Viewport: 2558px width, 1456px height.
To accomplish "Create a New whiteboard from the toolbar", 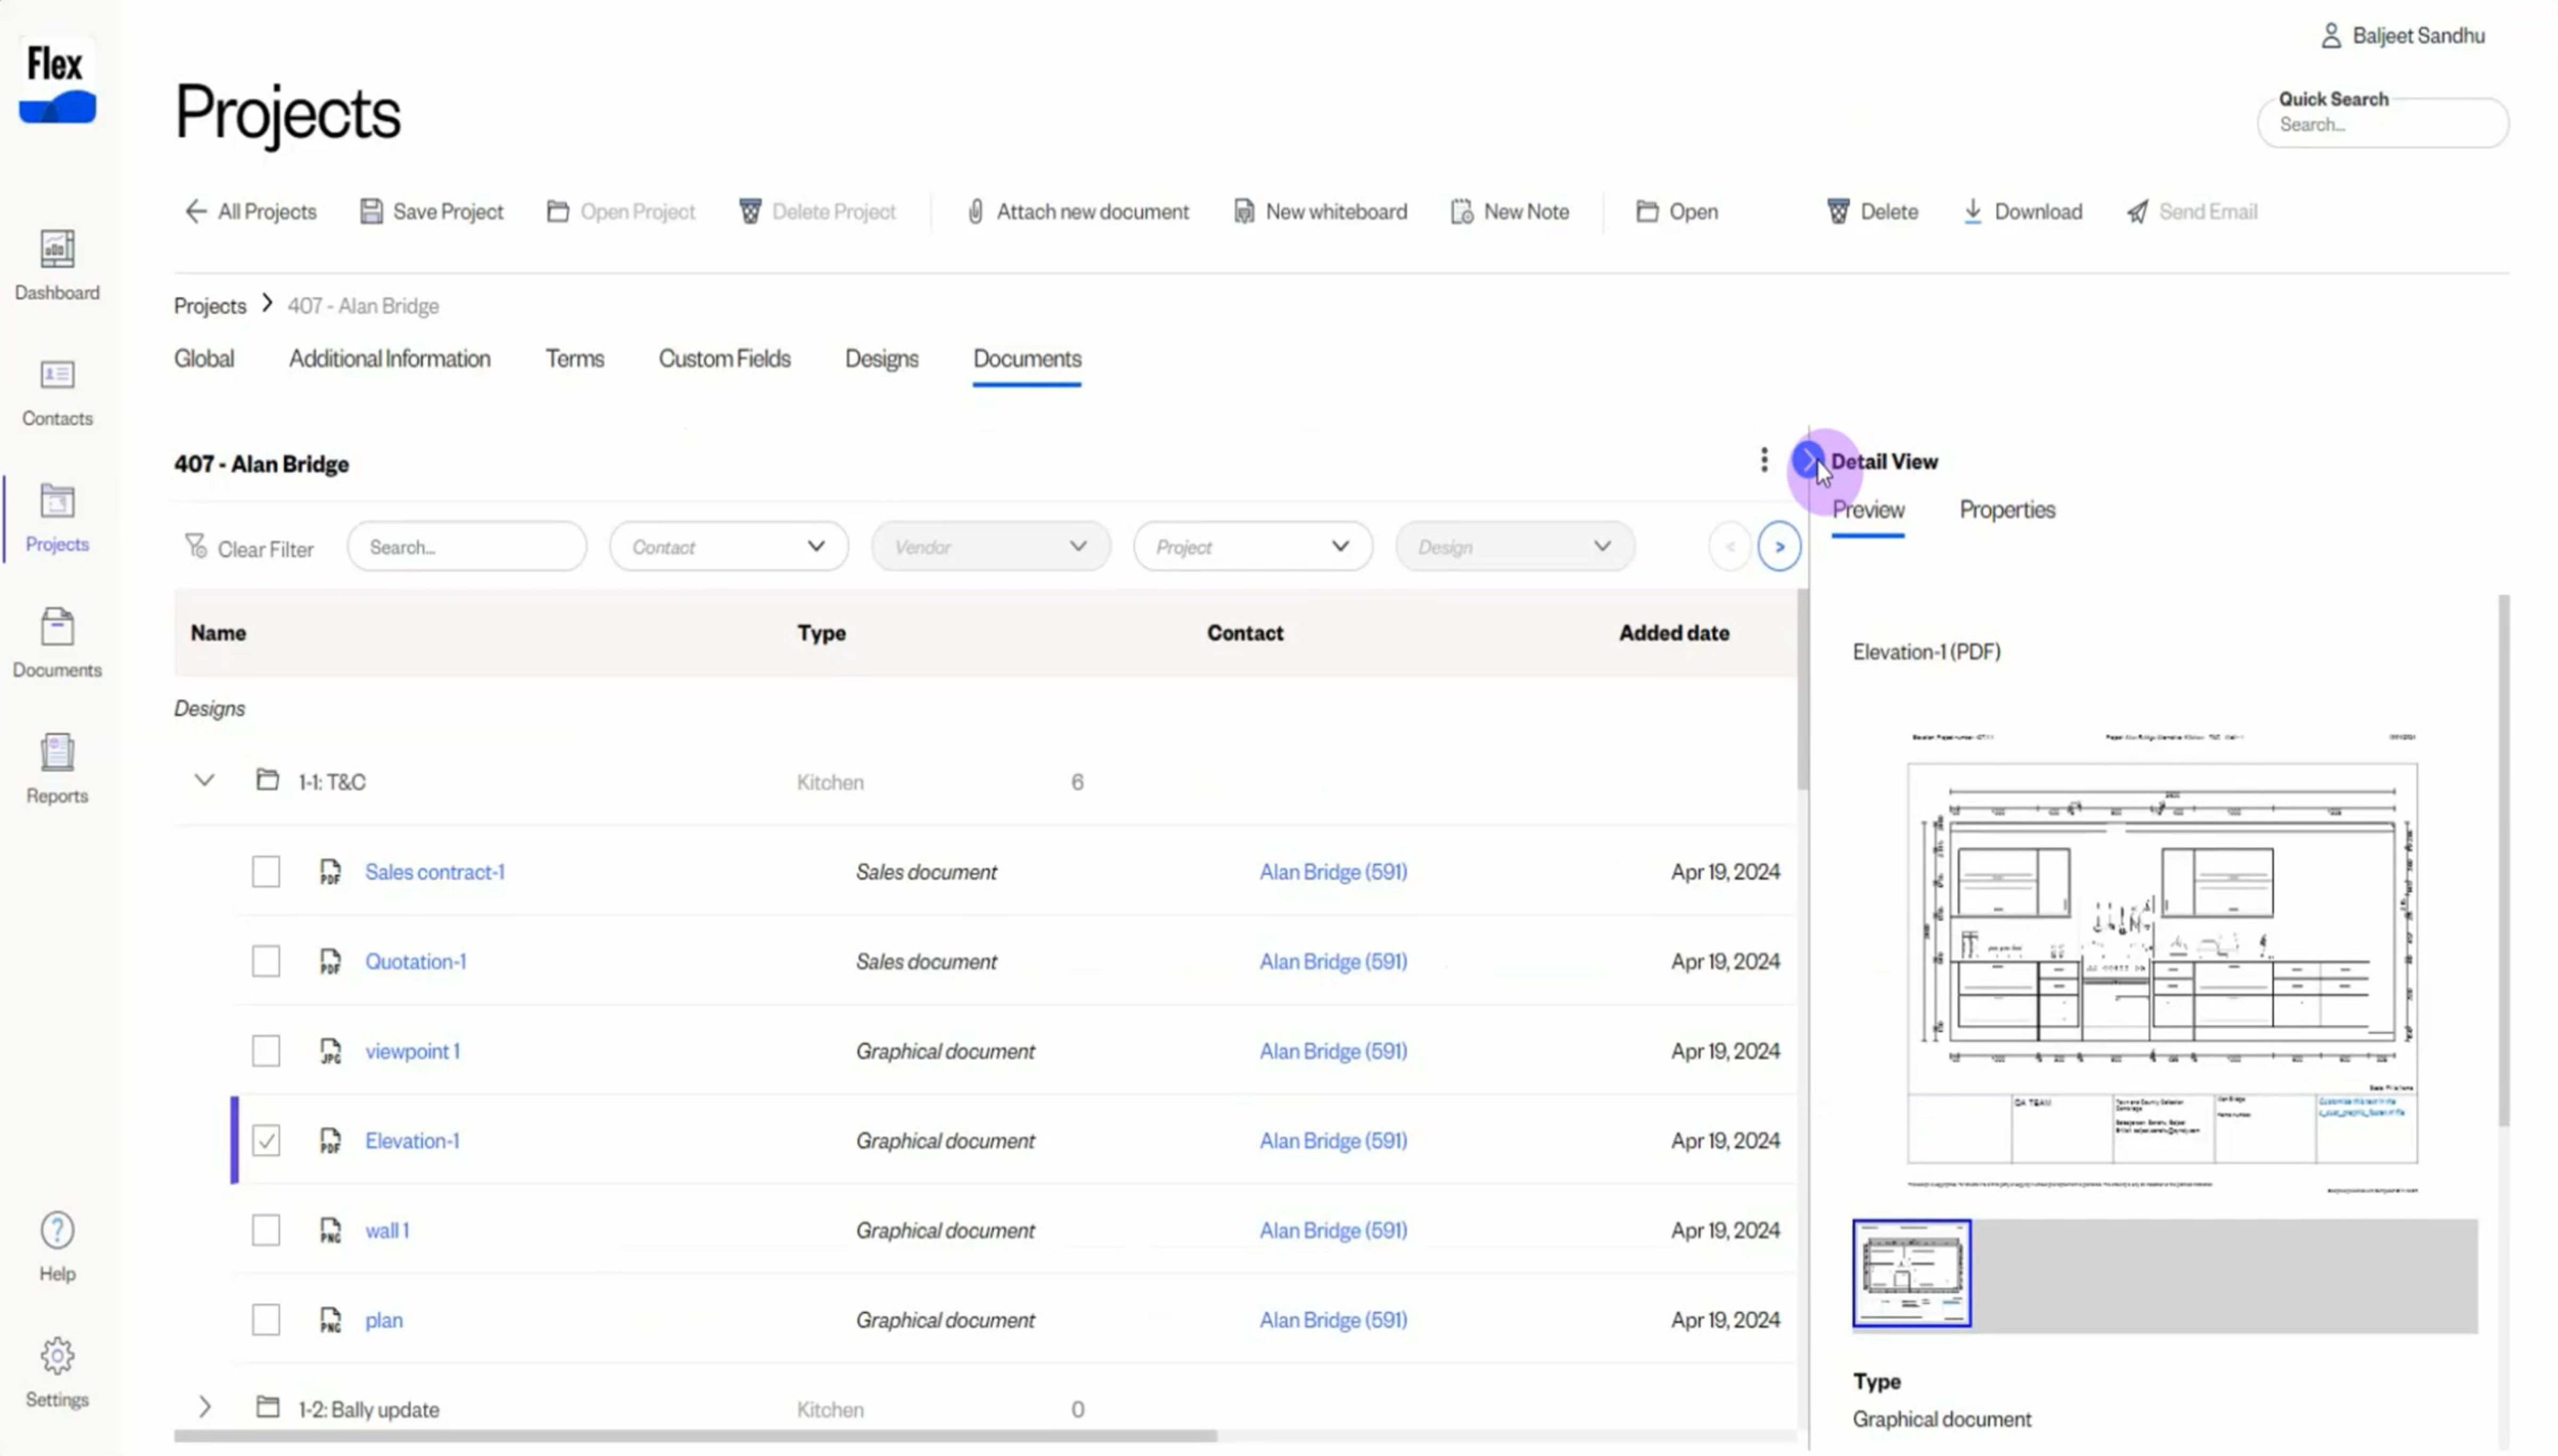I will (x=1320, y=211).
